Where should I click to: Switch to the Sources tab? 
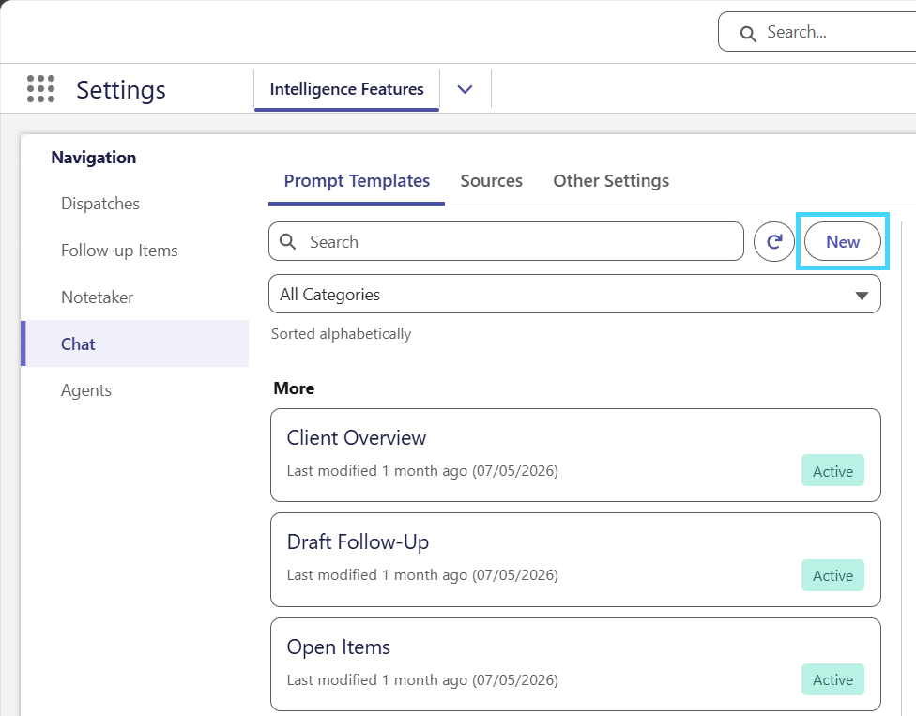491,181
